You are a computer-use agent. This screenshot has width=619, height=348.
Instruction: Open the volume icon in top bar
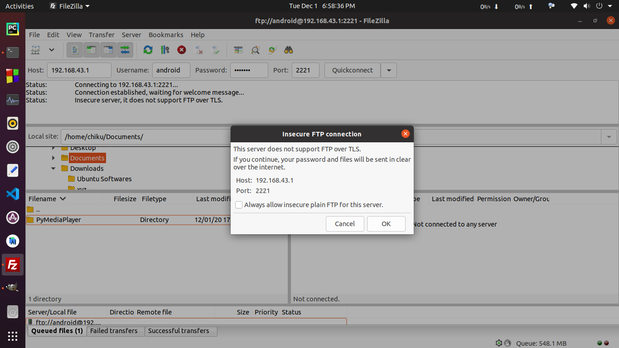point(587,6)
